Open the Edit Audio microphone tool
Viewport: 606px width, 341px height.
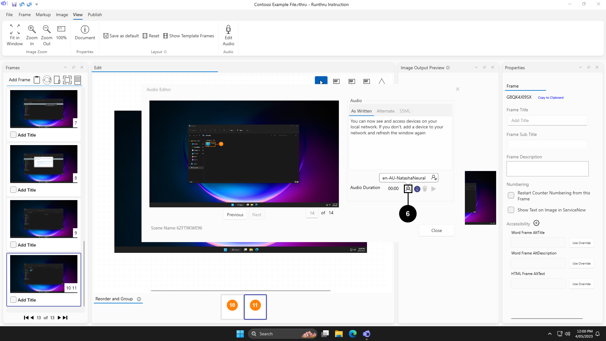(228, 30)
